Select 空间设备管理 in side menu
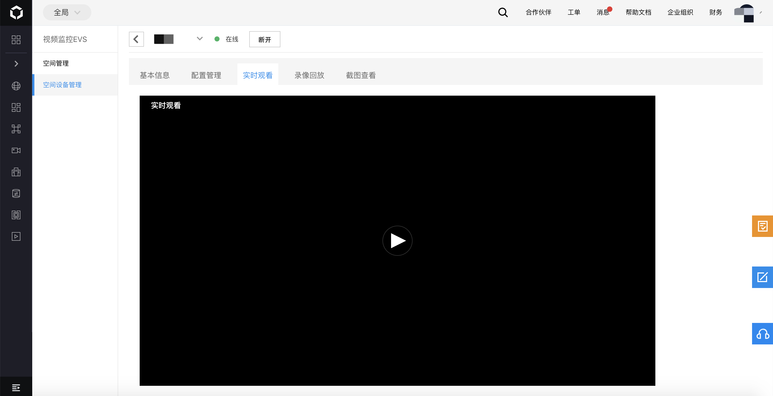 coord(75,85)
